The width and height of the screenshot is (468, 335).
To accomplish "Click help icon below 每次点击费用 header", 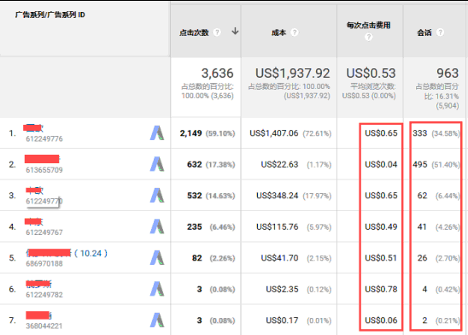I will pos(369,37).
